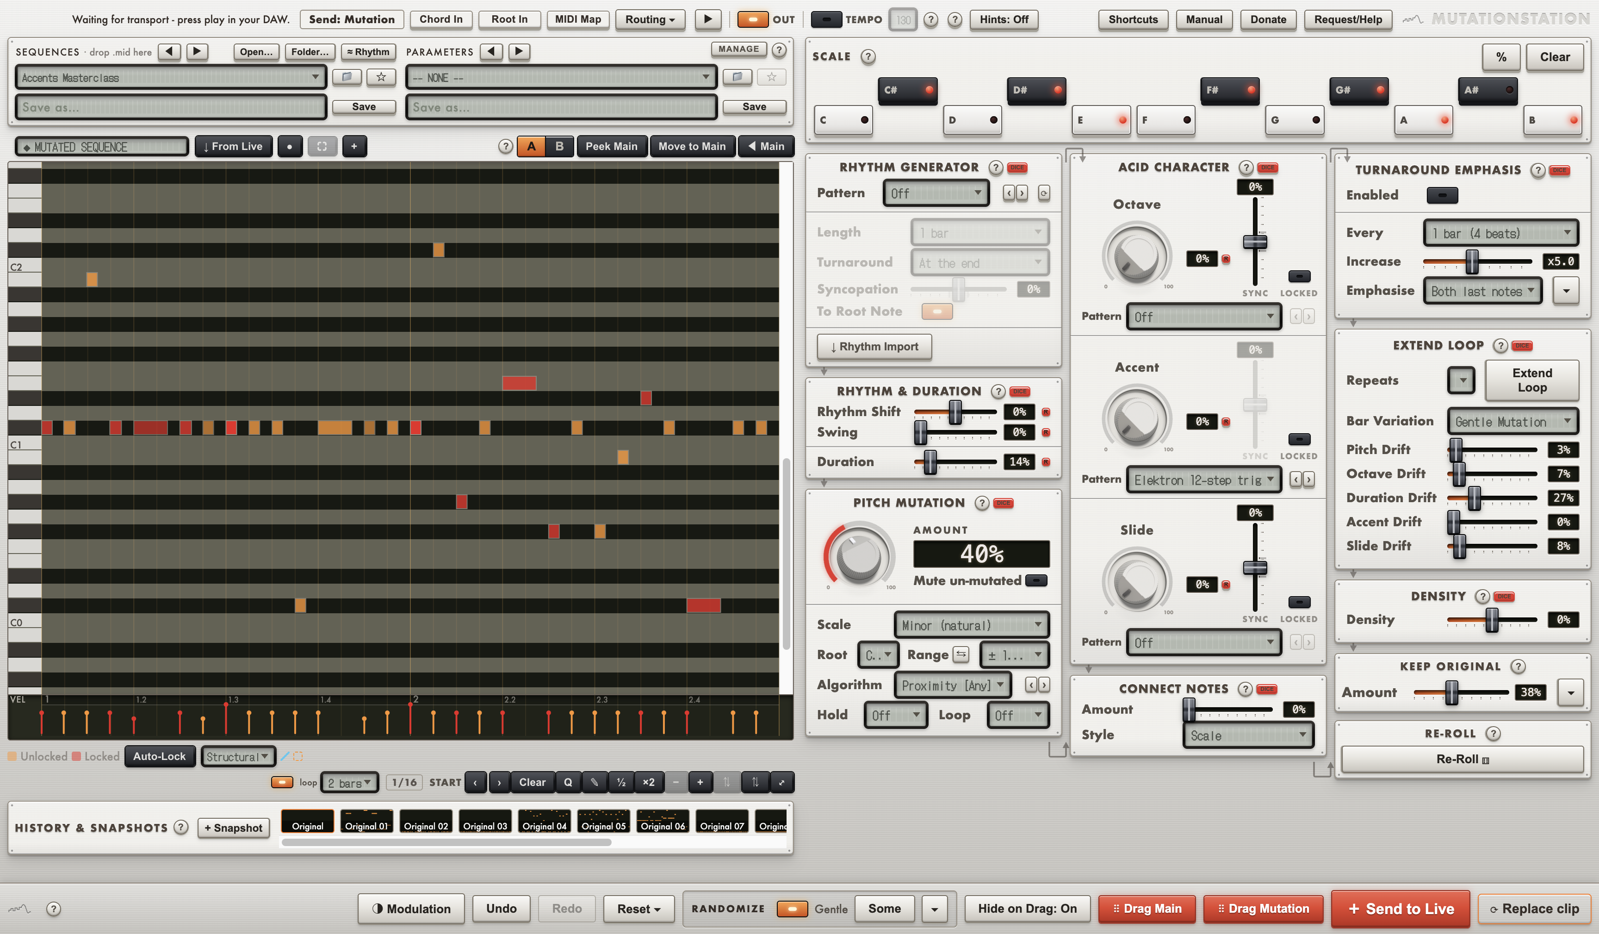Viewport: 1599px width, 934px height.
Task: Click the expand diagonal-arrow button in sequencer toolbar
Action: coord(782,782)
